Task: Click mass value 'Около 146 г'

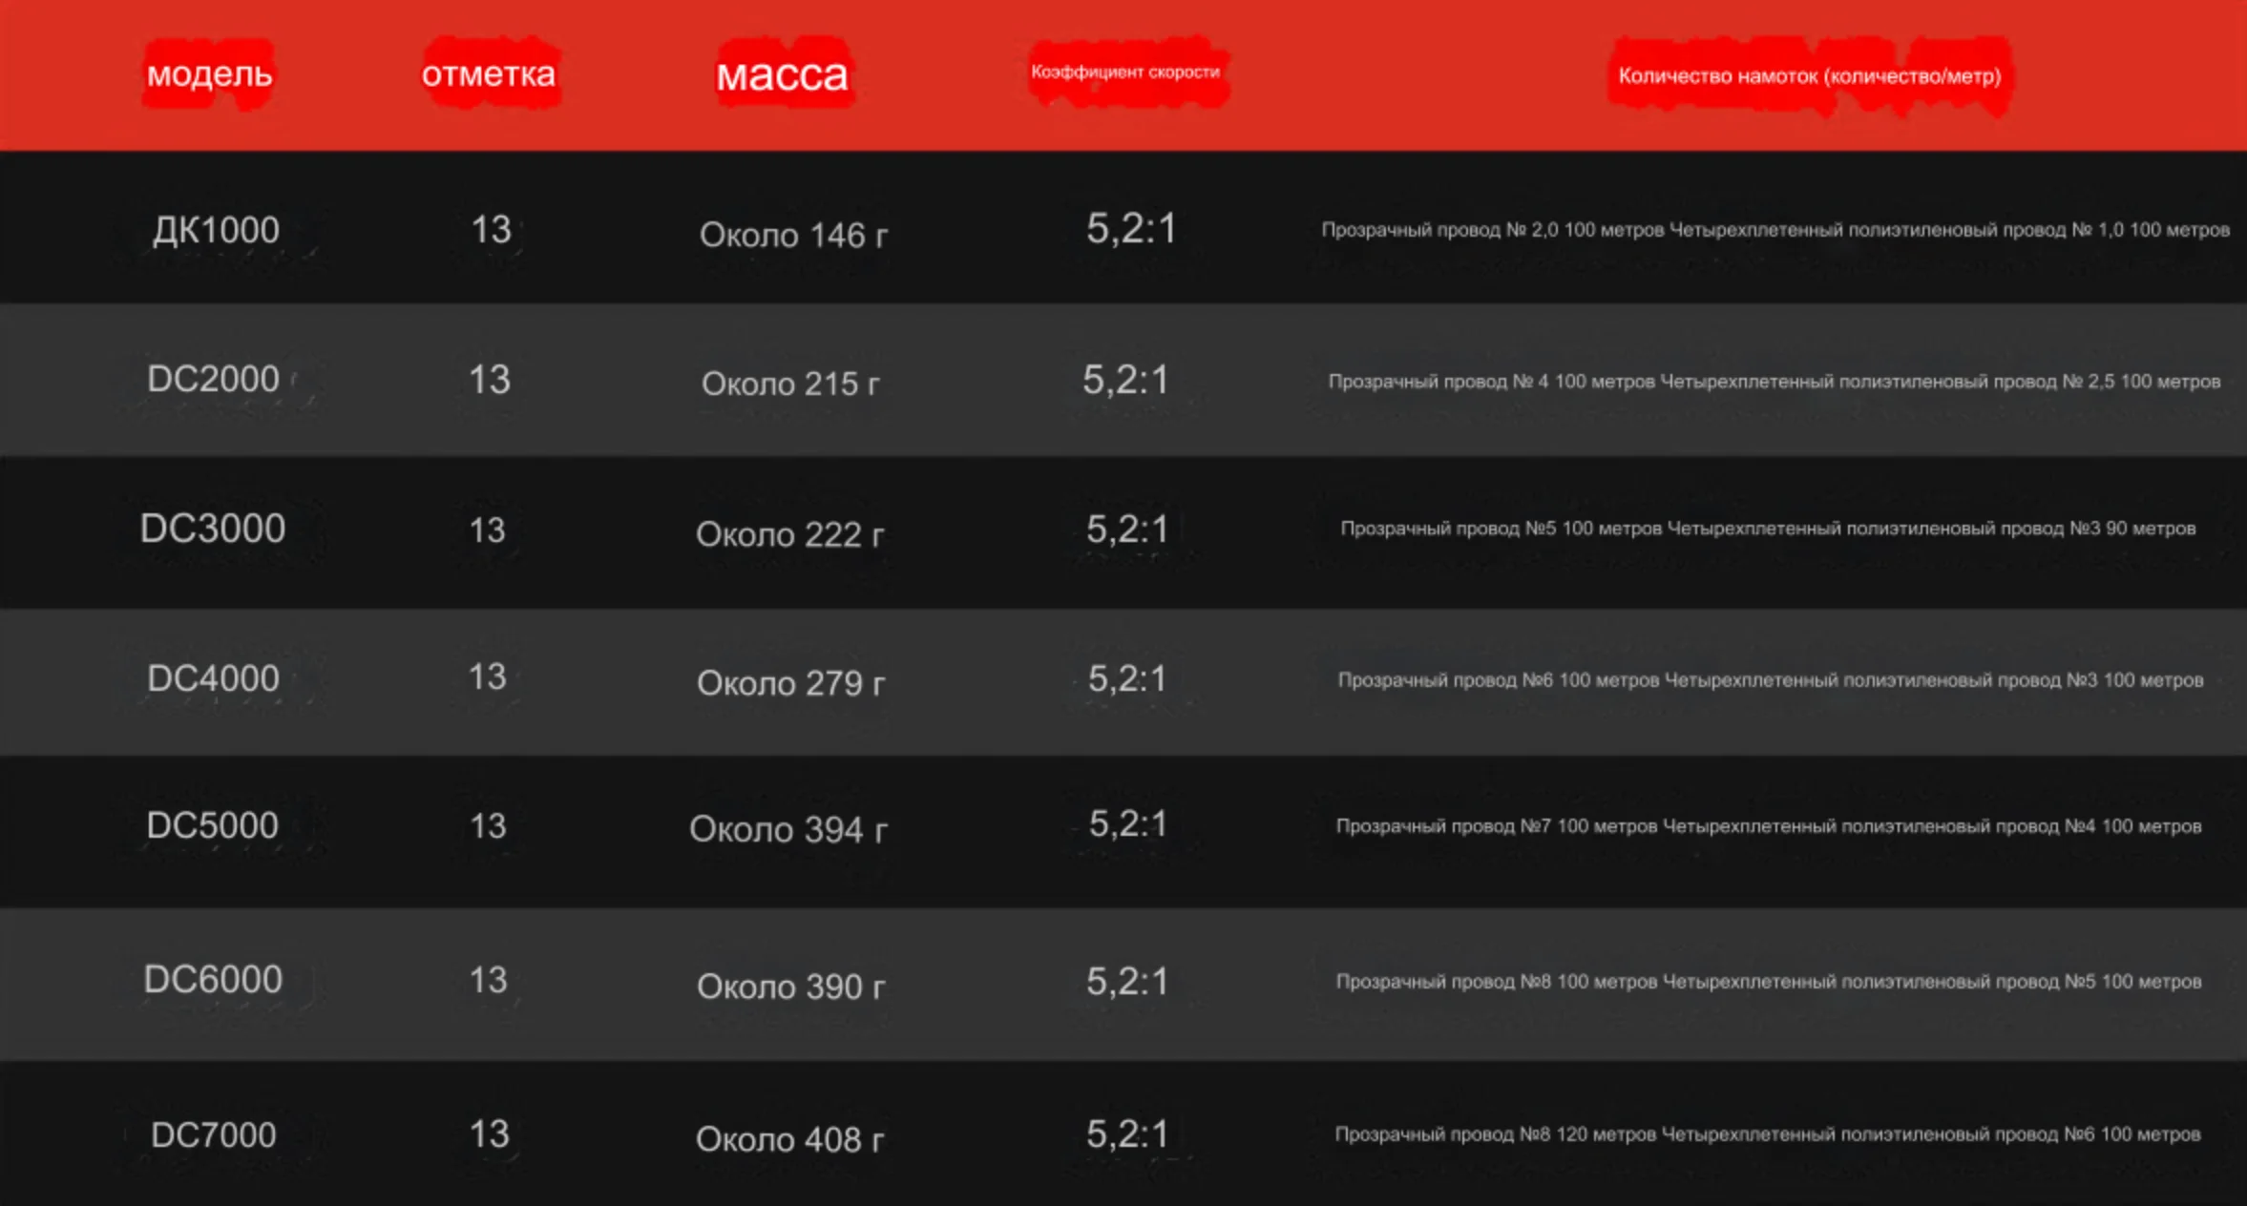Action: click(793, 235)
